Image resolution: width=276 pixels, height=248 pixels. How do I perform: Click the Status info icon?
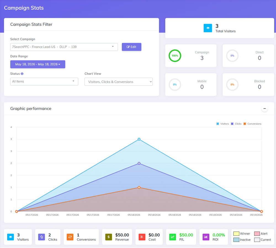[x=22, y=74]
